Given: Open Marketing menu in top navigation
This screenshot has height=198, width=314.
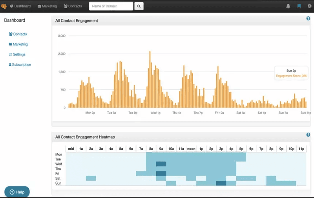Looking at the screenshot, I should [47, 6].
